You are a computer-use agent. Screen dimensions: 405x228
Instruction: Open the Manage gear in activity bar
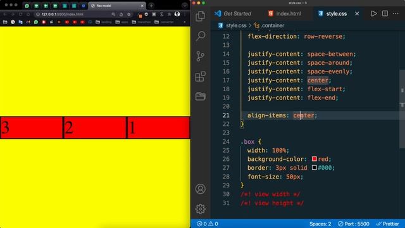click(x=201, y=209)
